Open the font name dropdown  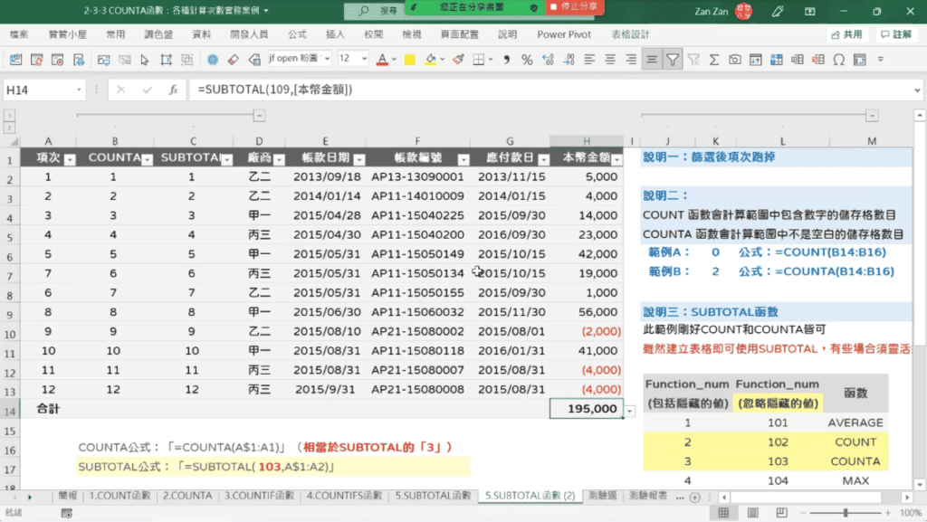point(327,59)
